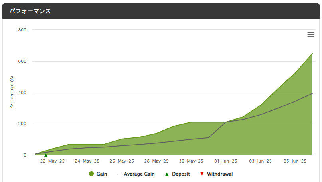Open the chart hamburger menu
This screenshot has height=182, width=322.
(x=311, y=35)
